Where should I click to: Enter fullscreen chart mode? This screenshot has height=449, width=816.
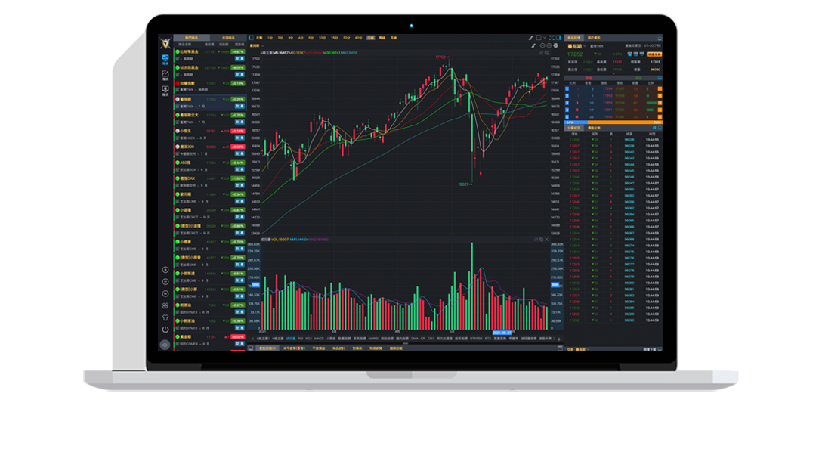[552, 37]
